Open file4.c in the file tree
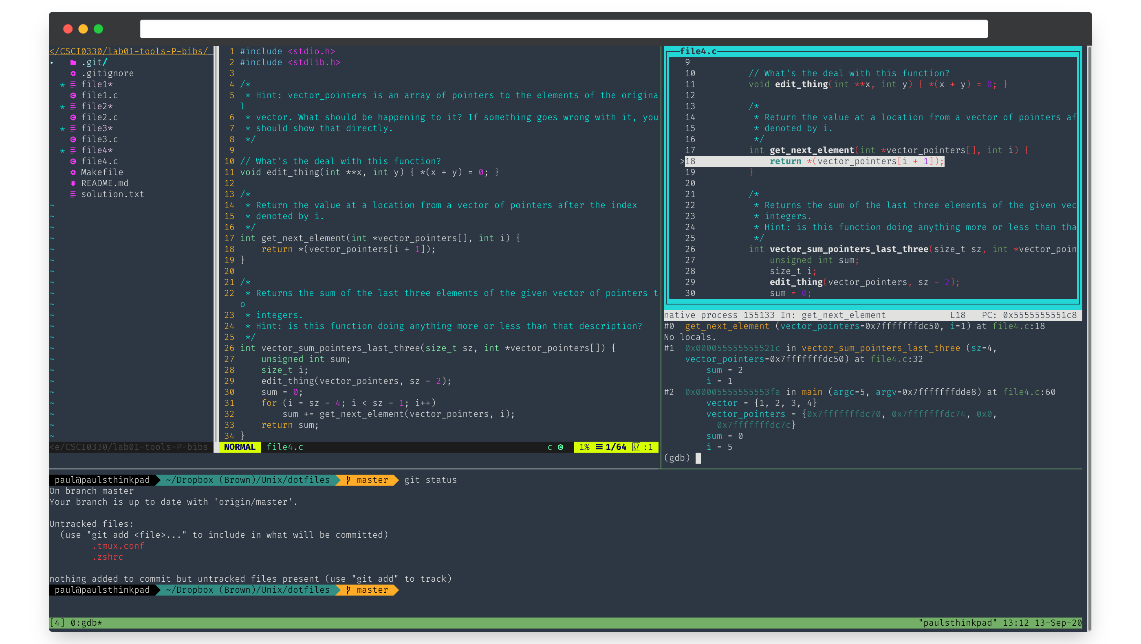This screenshot has width=1141, height=644. (x=100, y=162)
